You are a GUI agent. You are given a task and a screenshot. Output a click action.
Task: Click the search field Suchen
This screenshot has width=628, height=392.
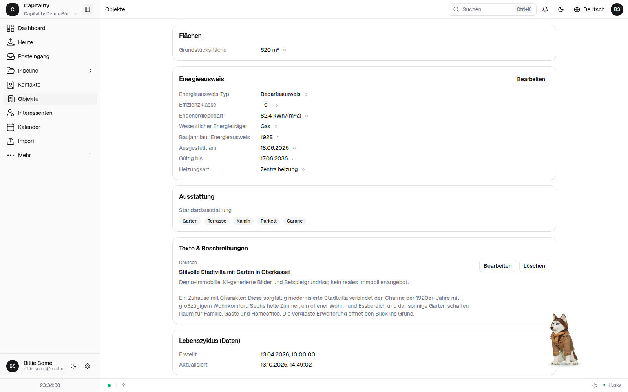[493, 9]
